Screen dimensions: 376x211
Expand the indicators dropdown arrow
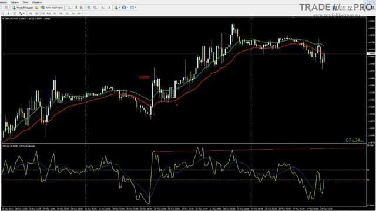coord(119,8)
